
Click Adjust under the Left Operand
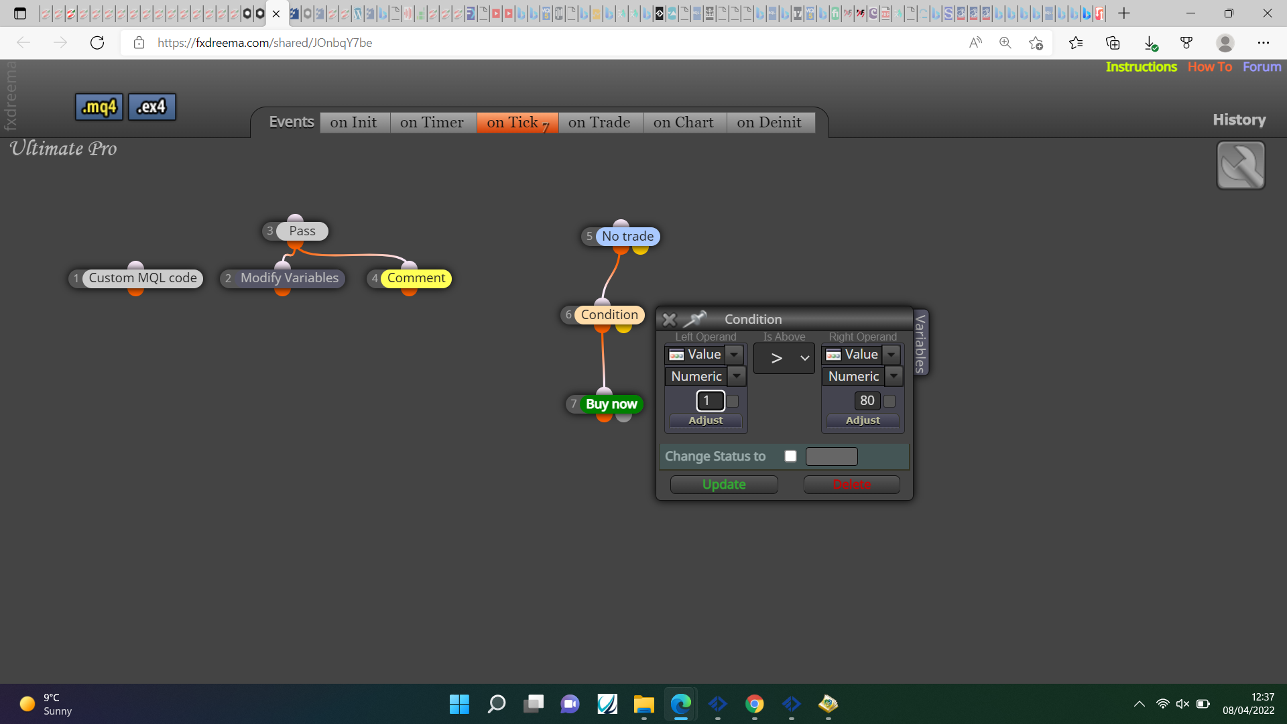click(706, 420)
